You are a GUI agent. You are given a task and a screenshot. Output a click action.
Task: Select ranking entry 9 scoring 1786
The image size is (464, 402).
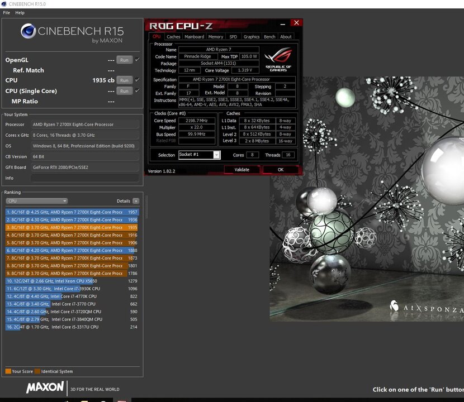coord(72,274)
